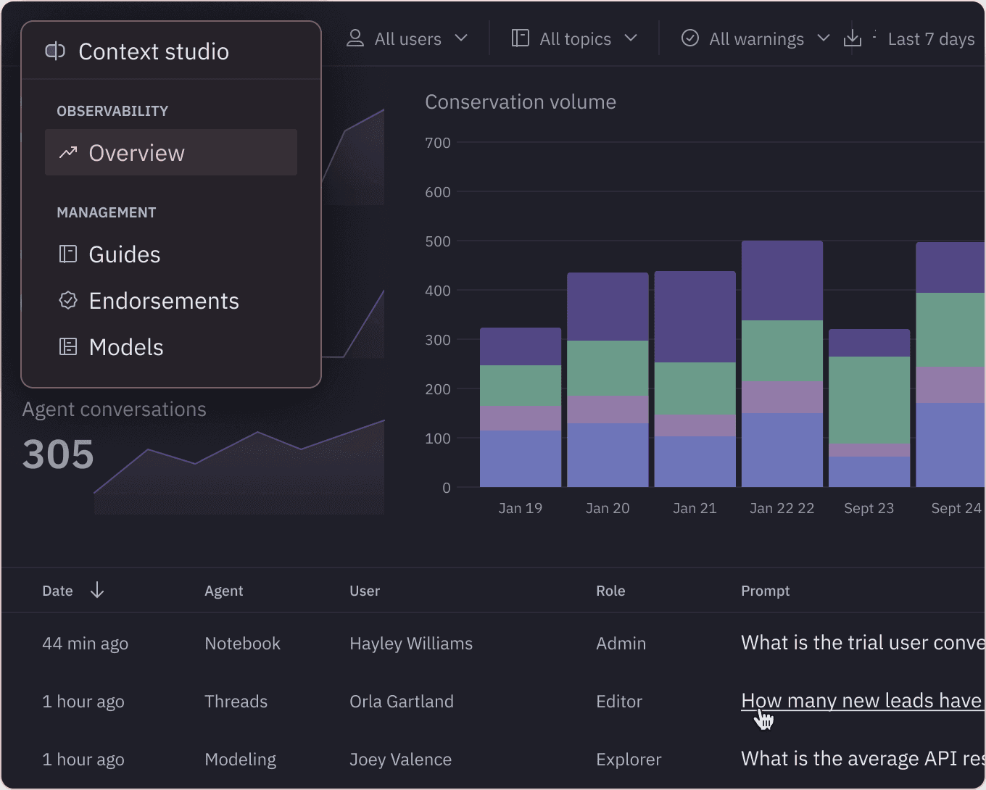Screen dimensions: 986x790
Task: Click the Guides book icon
Action: [68, 254]
